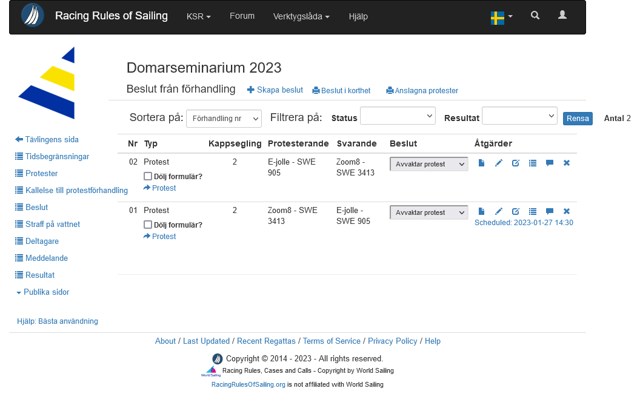Click the search magnifier icon in navbar

pos(535,16)
